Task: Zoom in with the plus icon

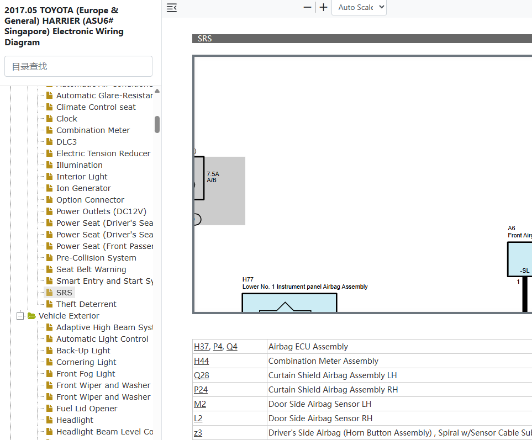Action: tap(324, 7)
